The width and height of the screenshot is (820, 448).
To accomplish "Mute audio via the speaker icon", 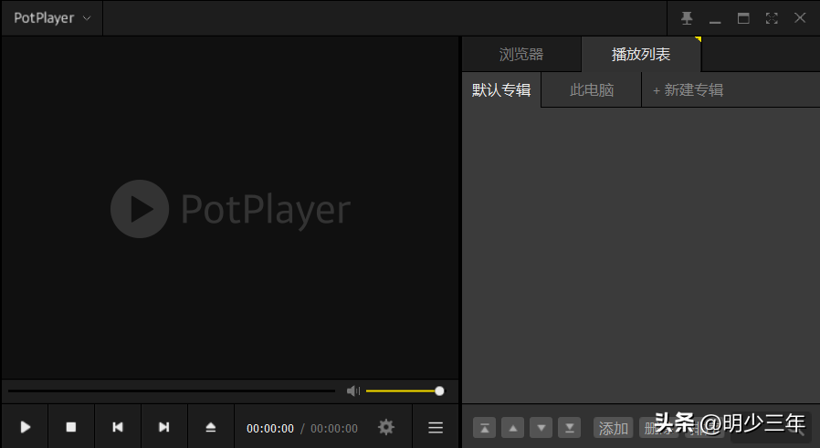I will (x=353, y=391).
